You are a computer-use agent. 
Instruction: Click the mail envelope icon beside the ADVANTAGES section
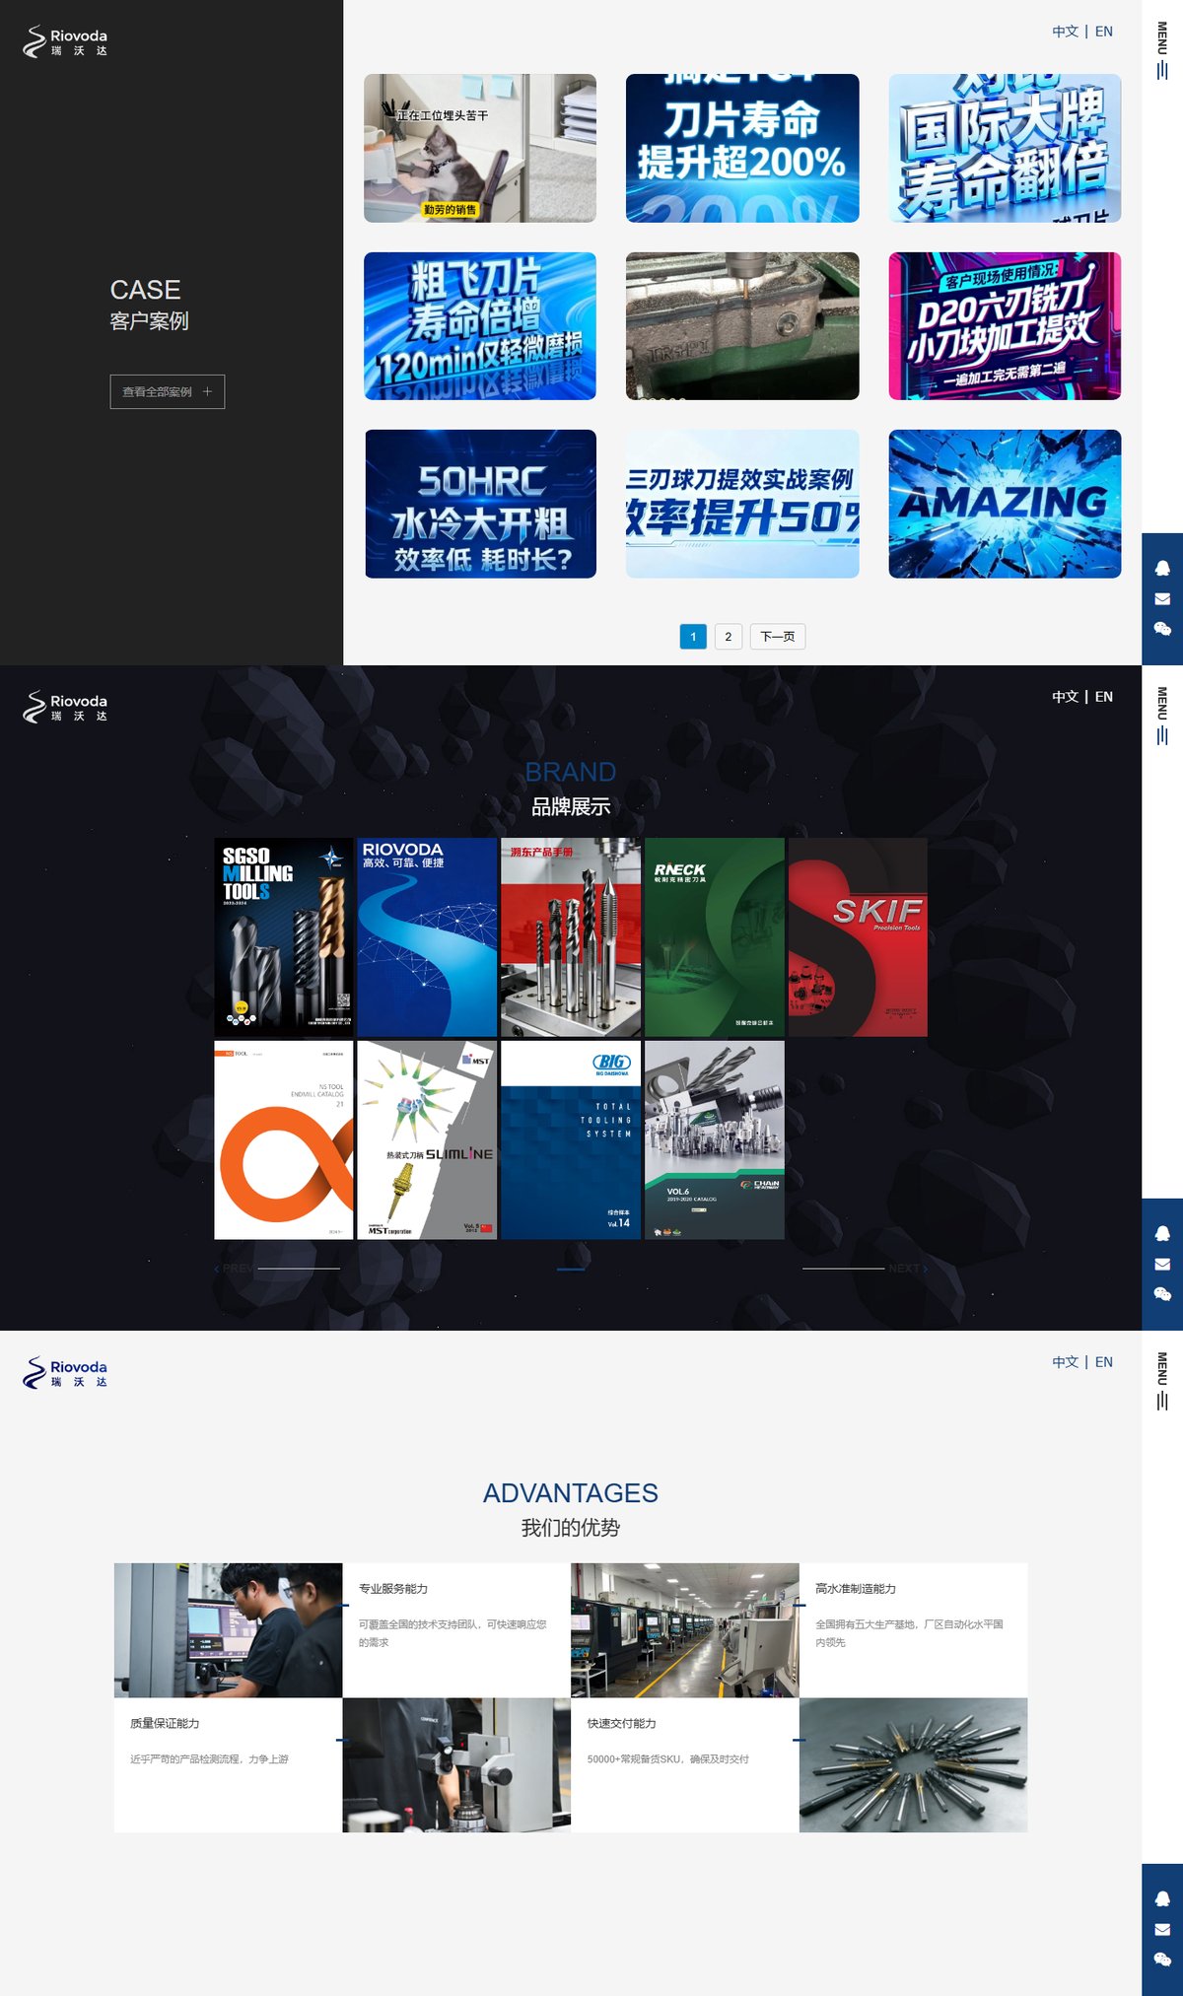point(1162,1929)
